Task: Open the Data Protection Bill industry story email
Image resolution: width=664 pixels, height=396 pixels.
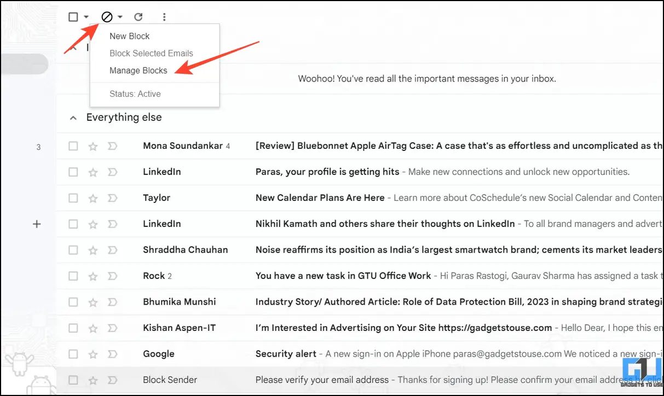Action: pyautogui.click(x=458, y=302)
